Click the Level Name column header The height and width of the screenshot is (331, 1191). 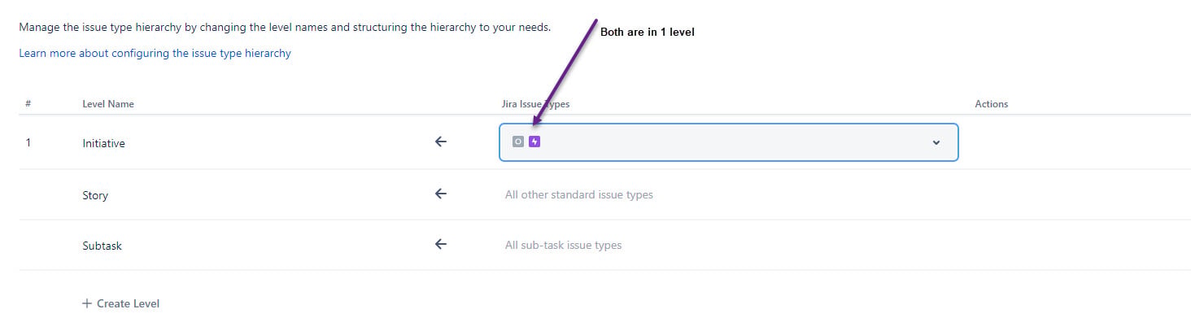(108, 104)
